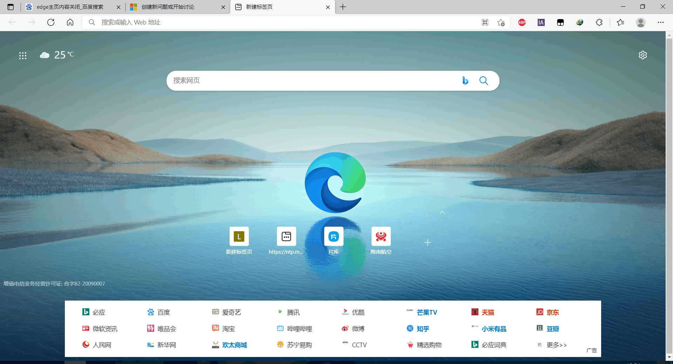Open the 必应词典 link
This screenshot has width=673, height=364.
click(x=489, y=345)
